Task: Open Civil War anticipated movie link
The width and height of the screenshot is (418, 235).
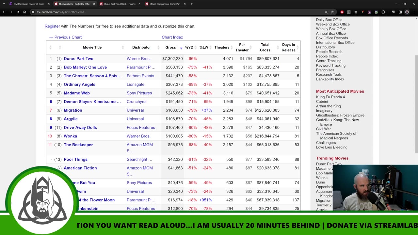Action: (323, 129)
